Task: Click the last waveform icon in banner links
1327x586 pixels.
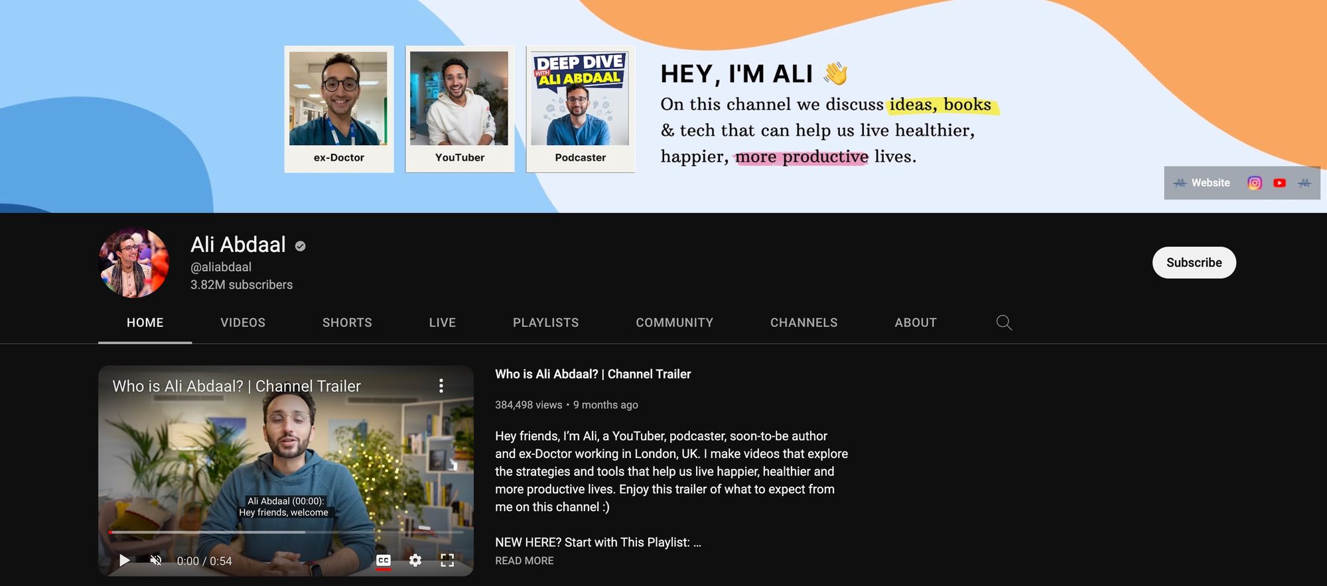Action: [x=1304, y=183]
